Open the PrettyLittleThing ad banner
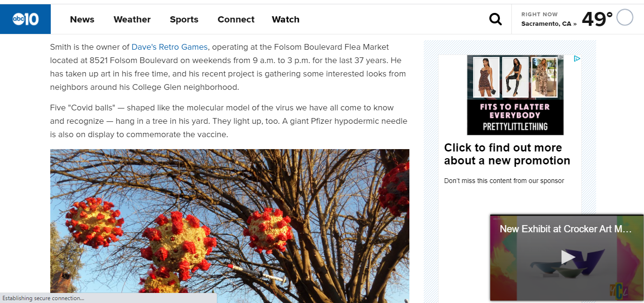Viewport: 644px width, 303px height. click(515, 95)
